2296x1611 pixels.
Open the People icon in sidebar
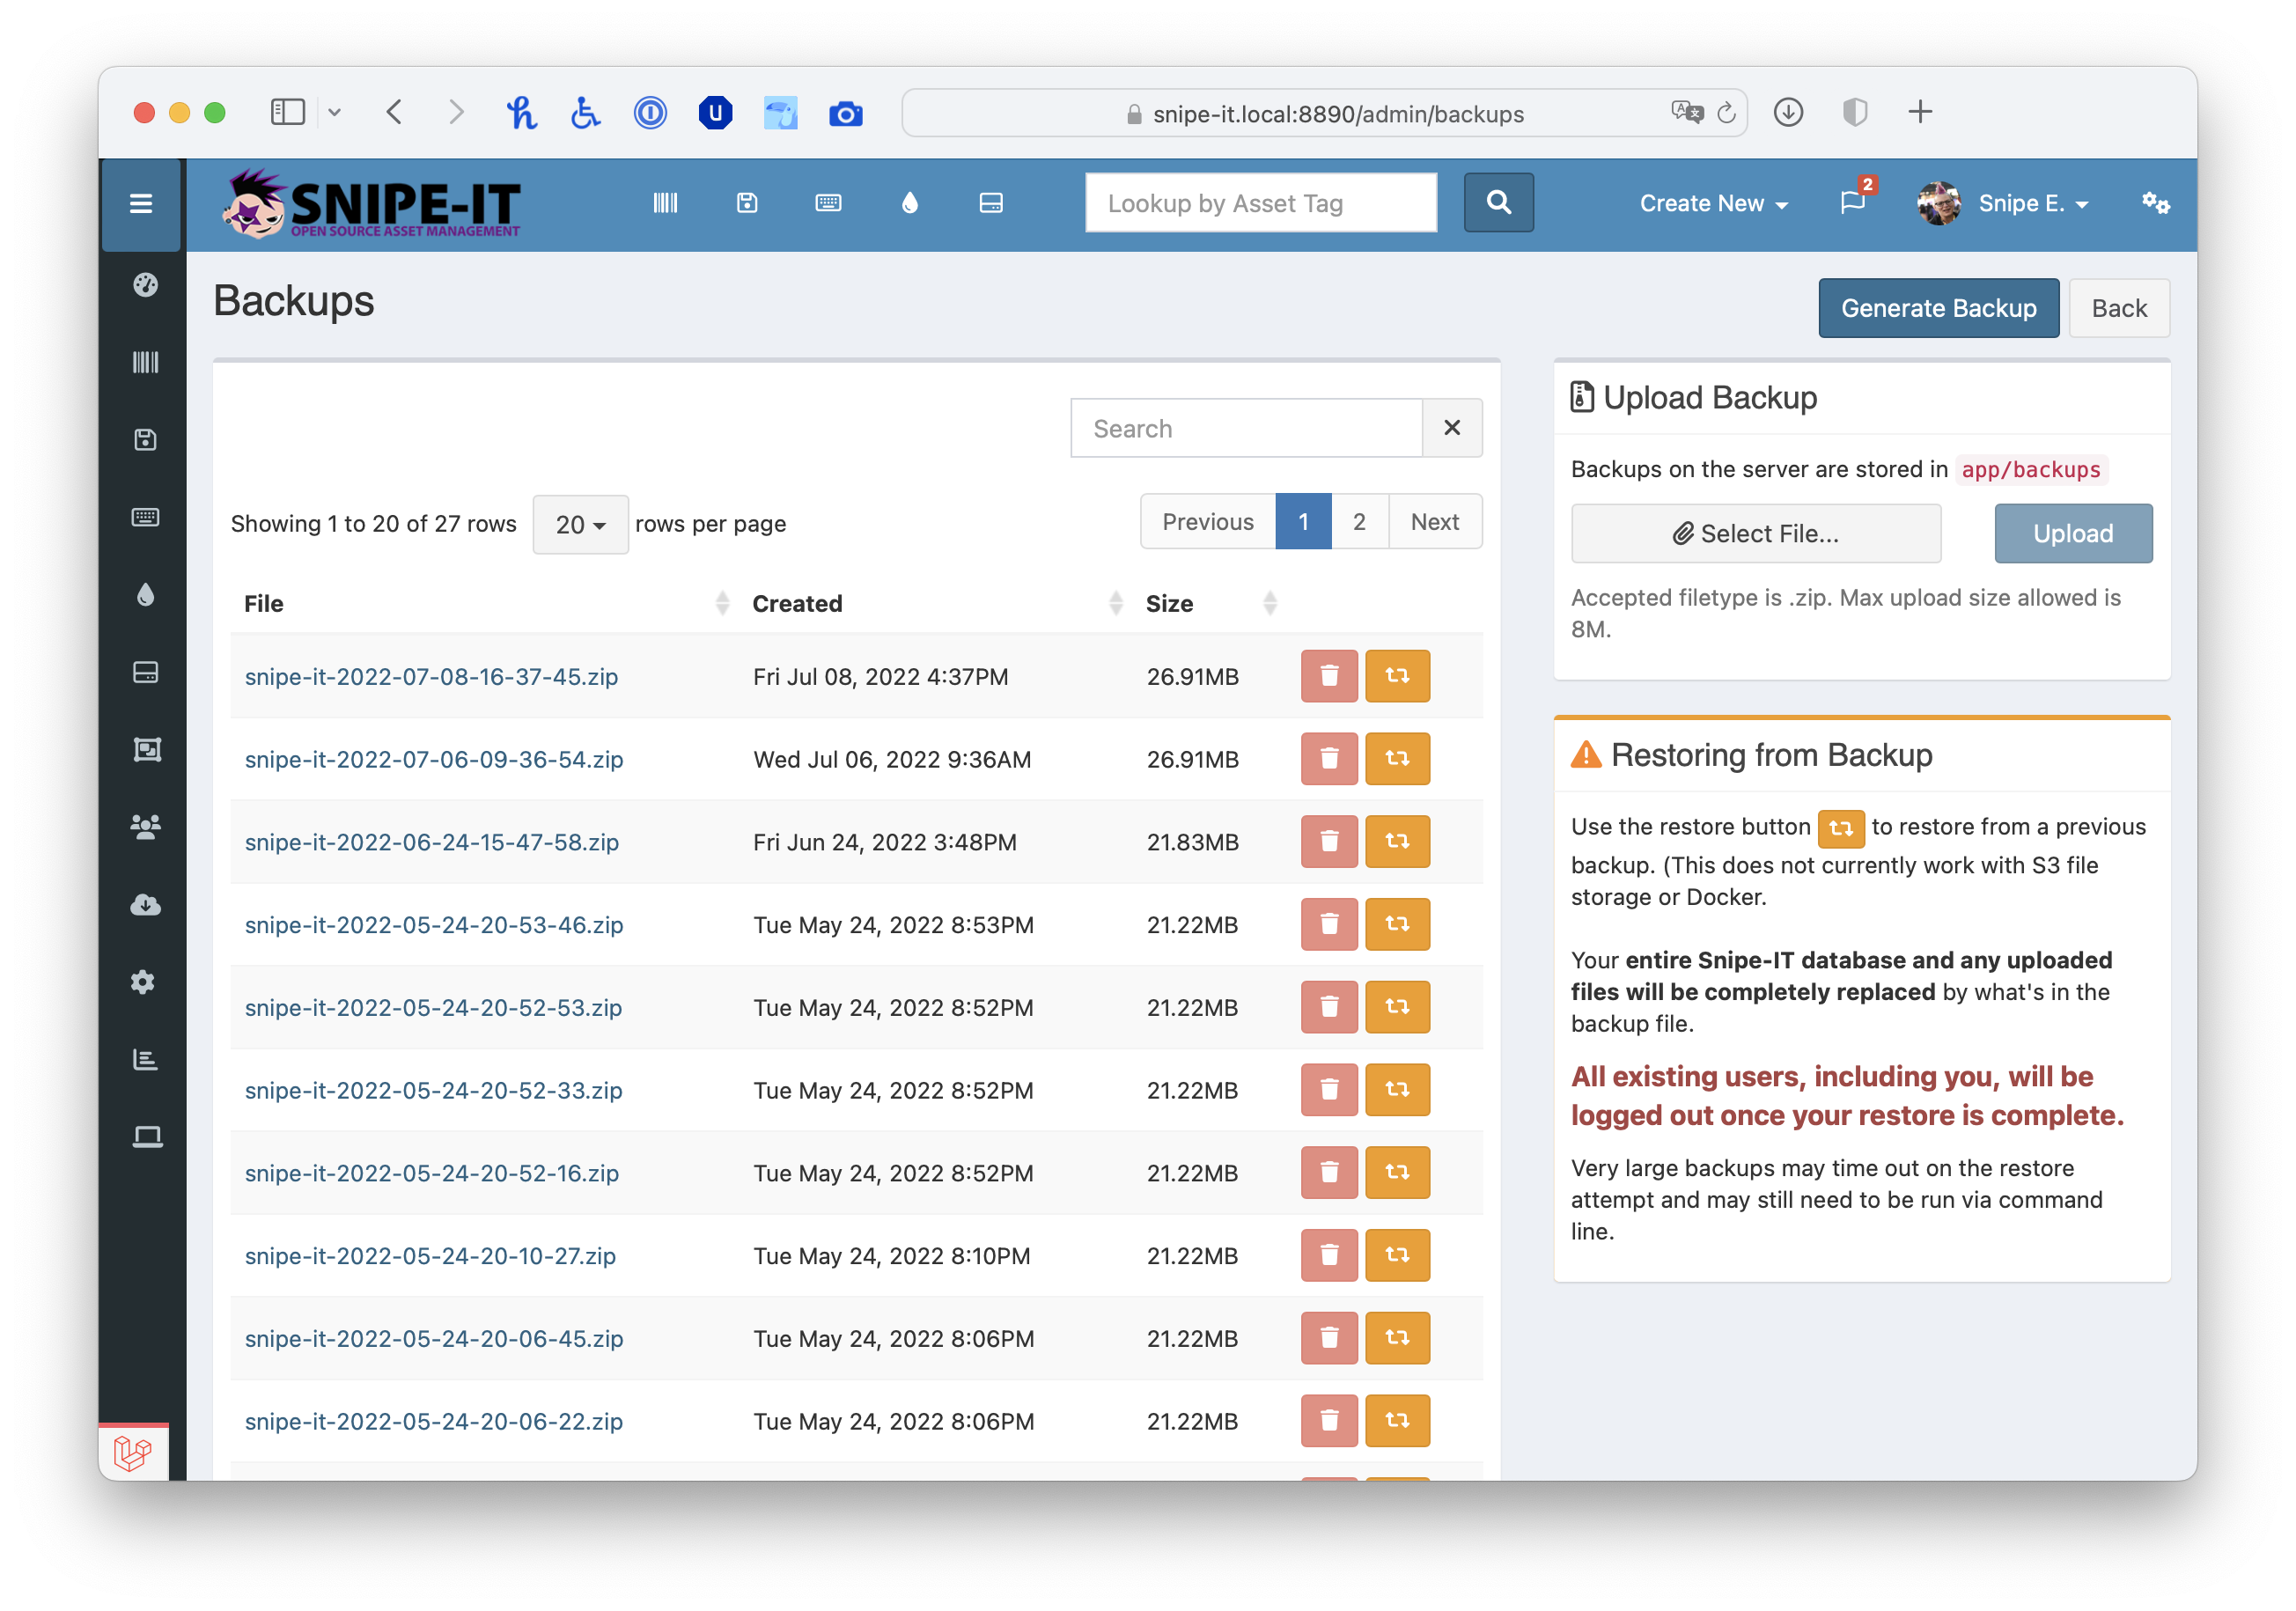tap(145, 827)
